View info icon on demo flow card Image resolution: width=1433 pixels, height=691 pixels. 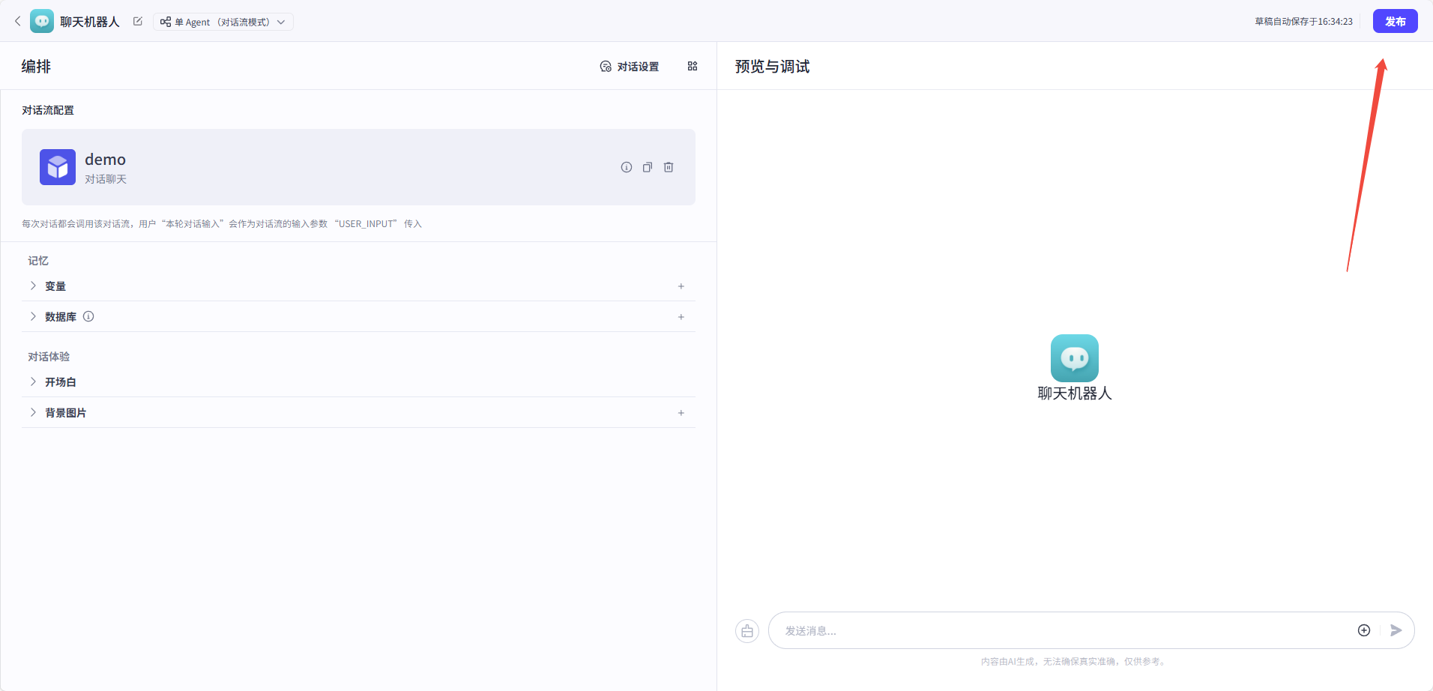627,167
